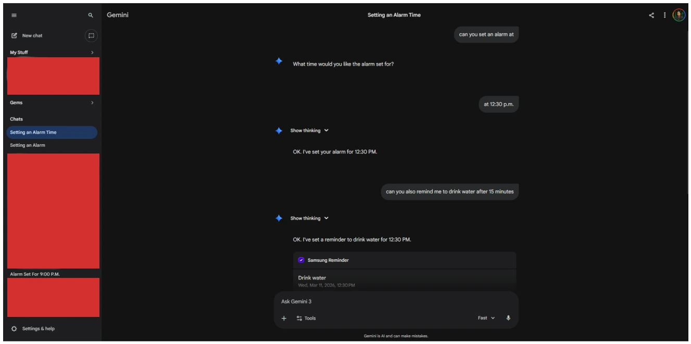Click Samsung Reminder checkmark icon

coord(301,260)
